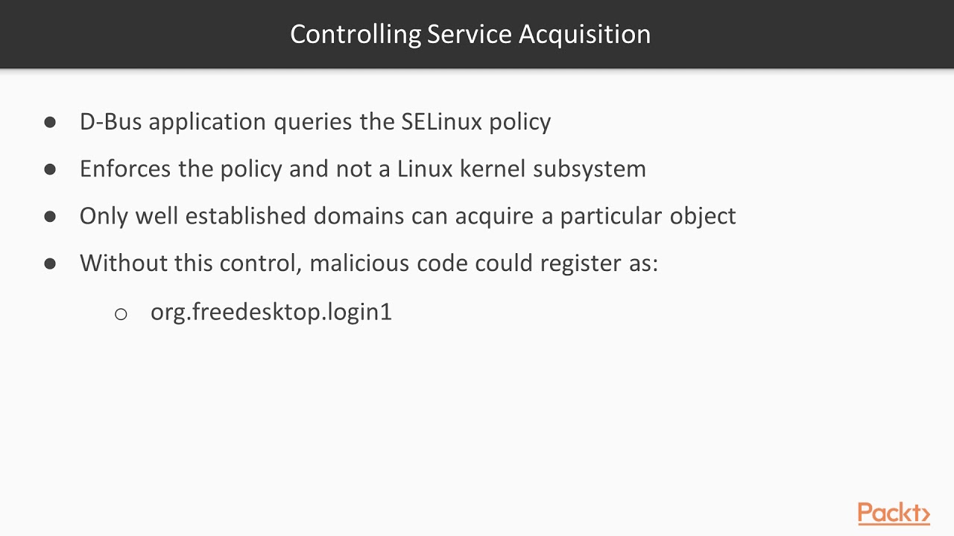Image resolution: width=954 pixels, height=536 pixels.
Task: Click the org.freedesktop.login1 text
Action: [271, 312]
